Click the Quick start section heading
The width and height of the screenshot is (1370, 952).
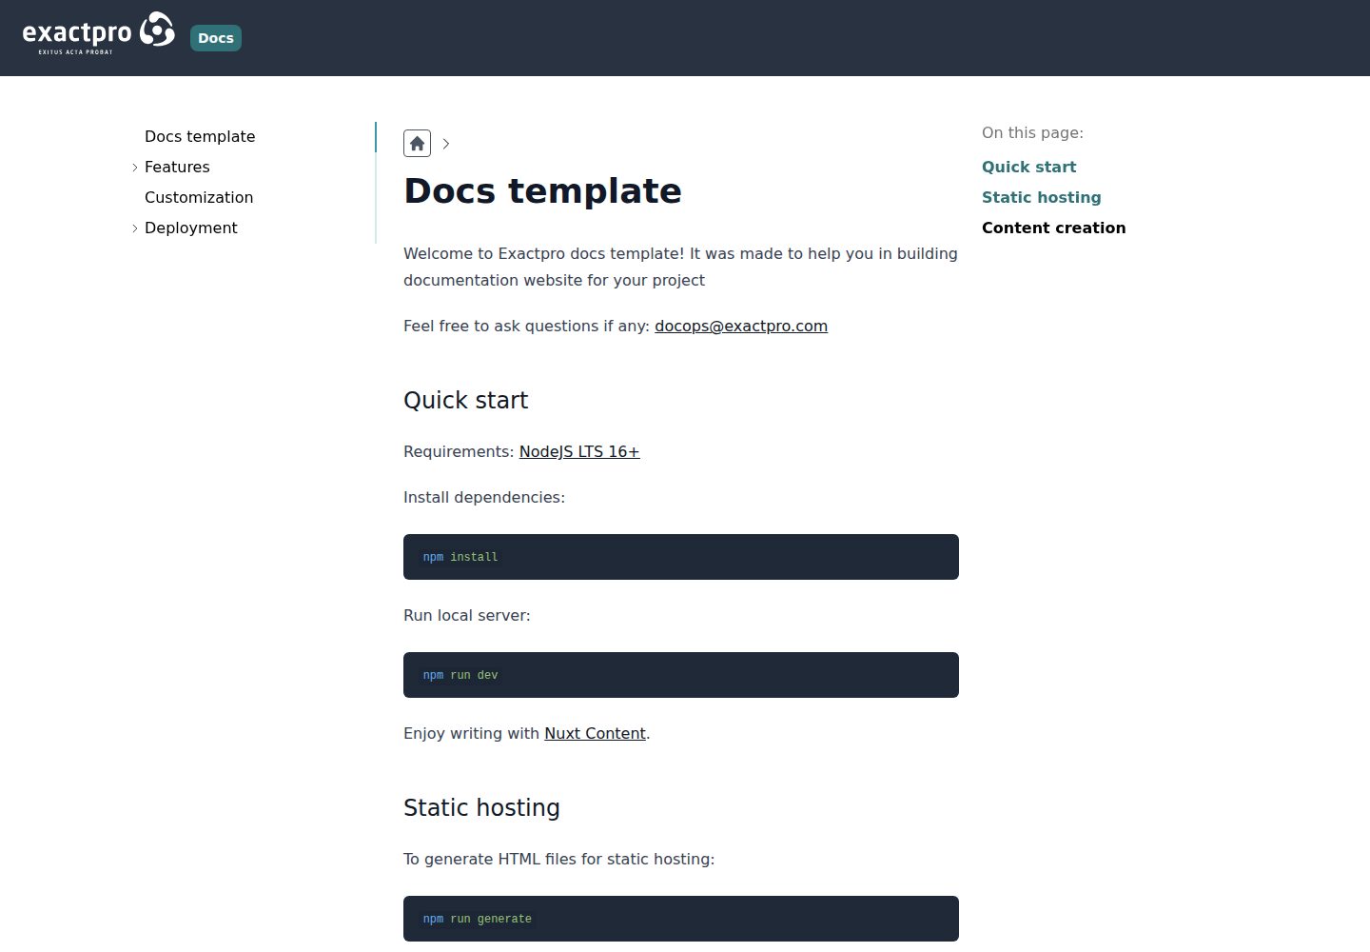click(465, 400)
